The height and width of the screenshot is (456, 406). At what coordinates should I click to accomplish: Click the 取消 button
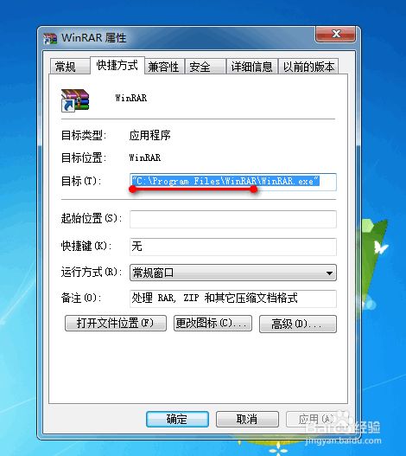247,419
